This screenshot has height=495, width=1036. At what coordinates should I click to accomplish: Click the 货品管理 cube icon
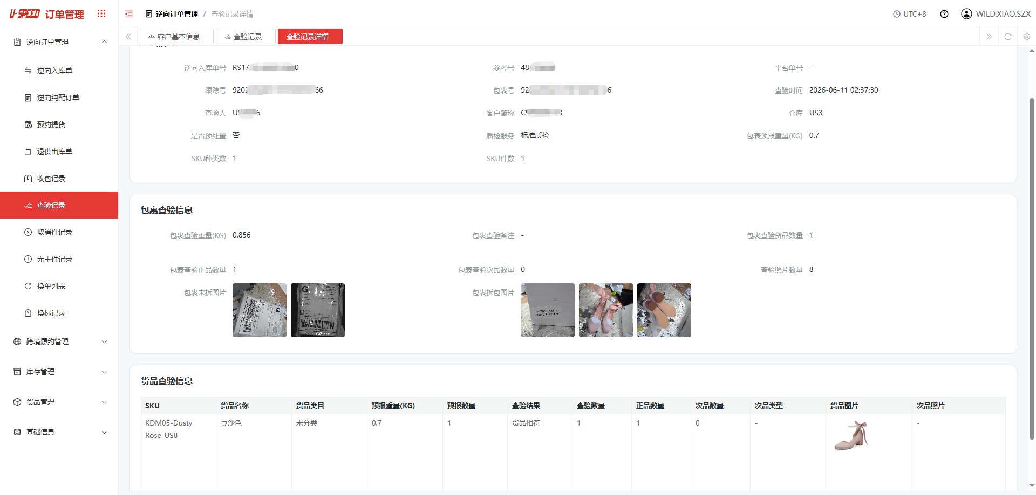[17, 402]
